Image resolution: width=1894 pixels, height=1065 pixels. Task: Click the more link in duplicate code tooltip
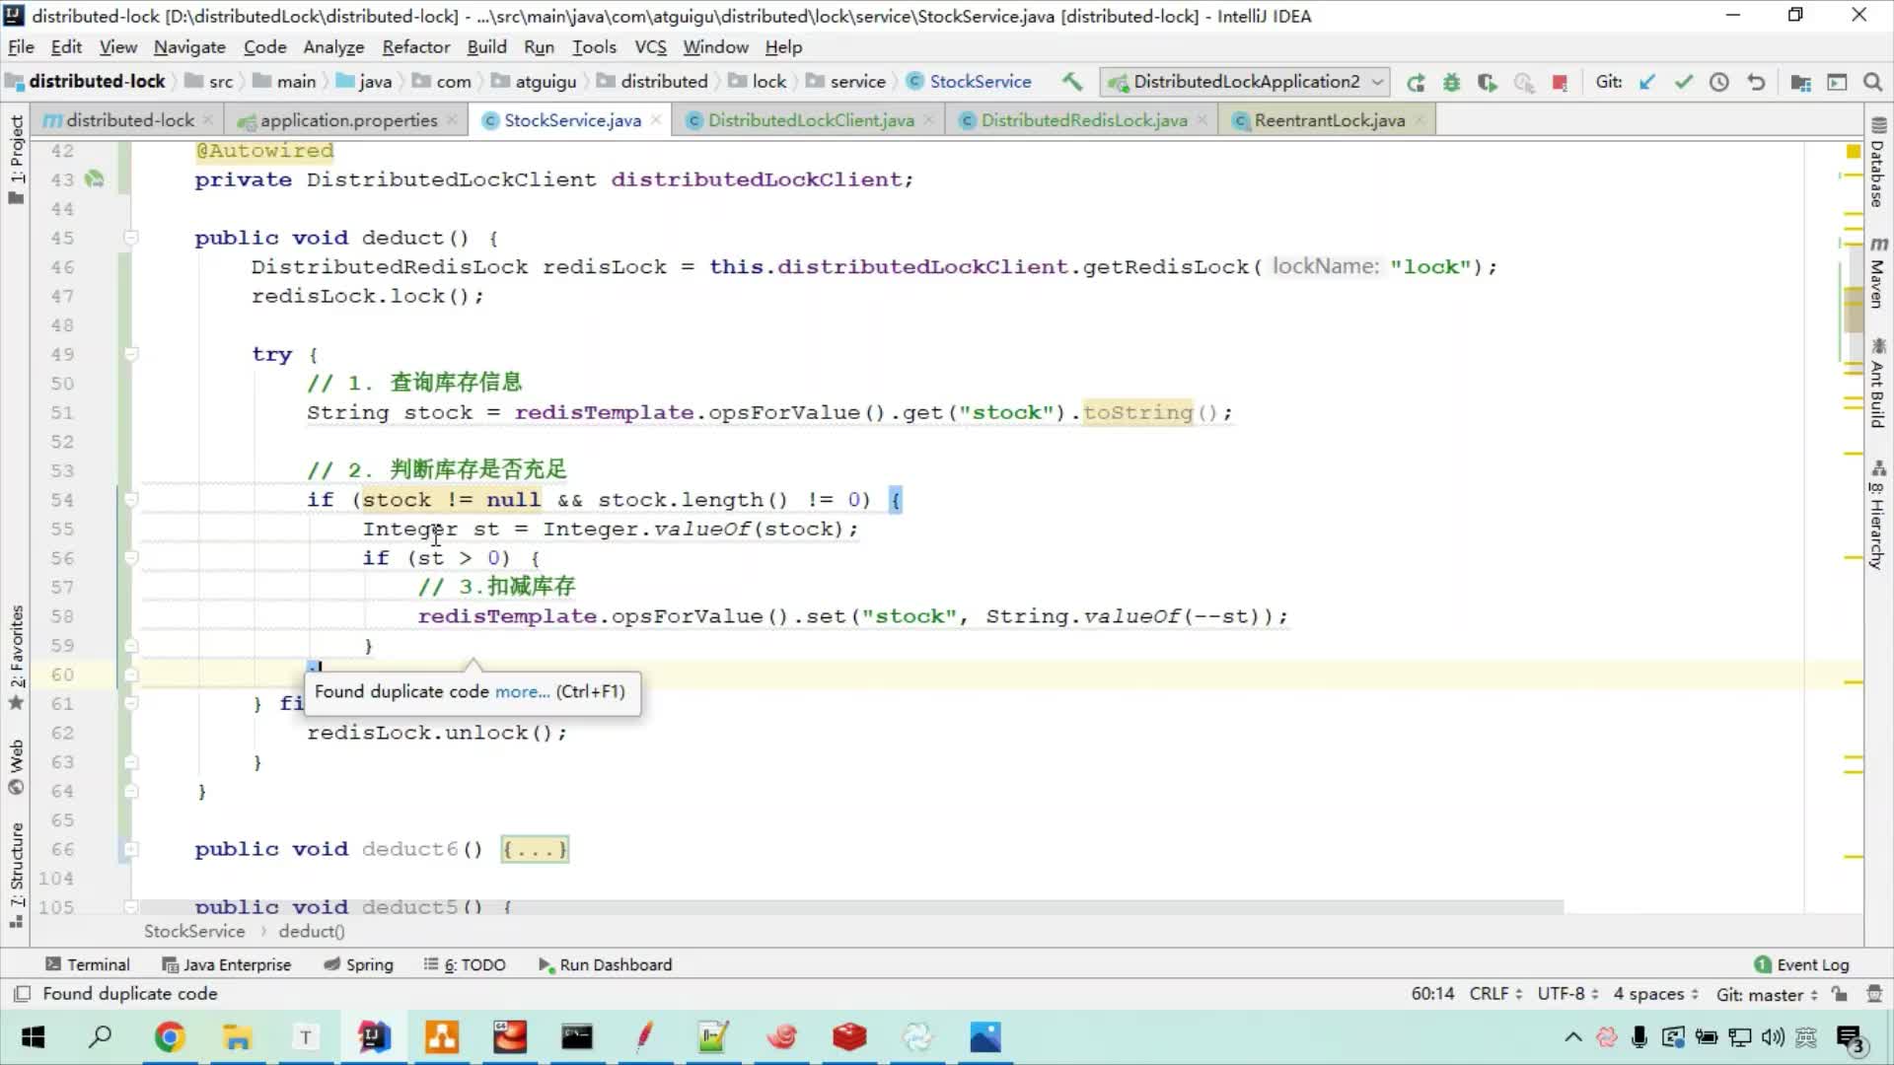tap(519, 690)
